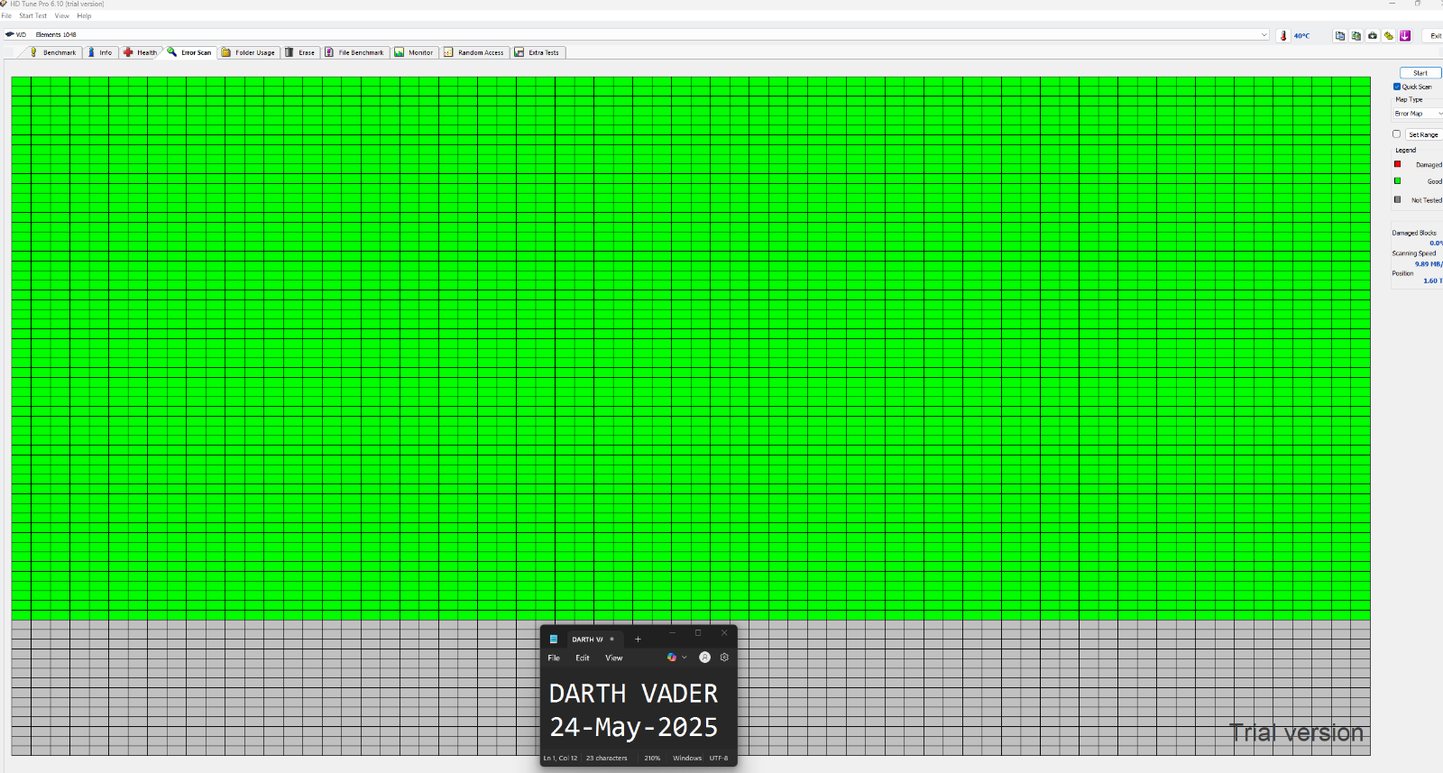Screen dimensions: 1443x773
Task: Click the HD Tune Pro title bar icon
Action: click(x=5, y=4)
